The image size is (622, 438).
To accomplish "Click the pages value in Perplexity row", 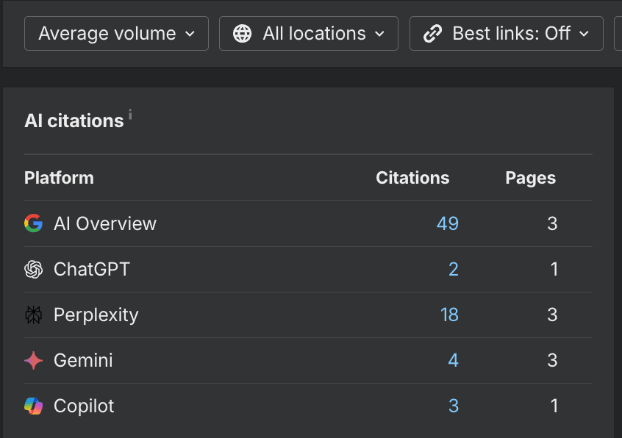I will 552,315.
